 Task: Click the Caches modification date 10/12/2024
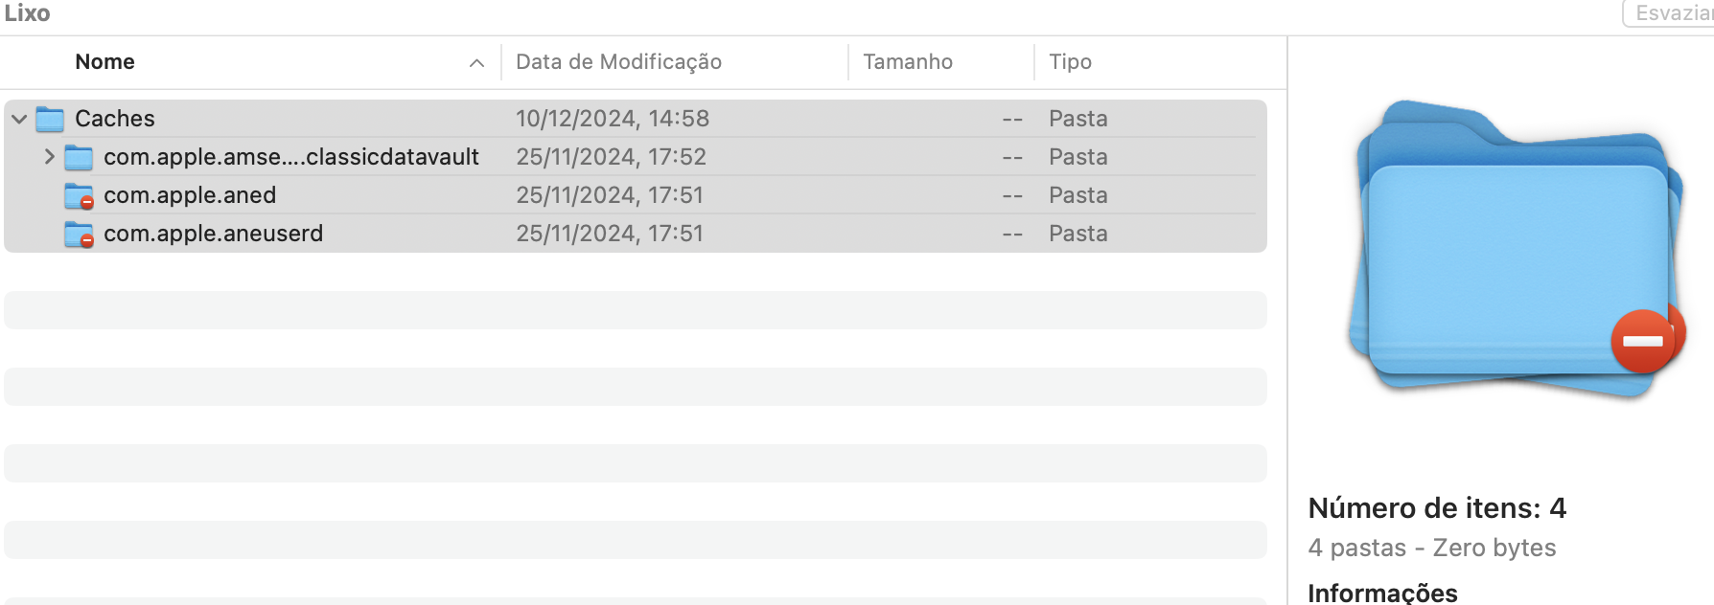click(612, 119)
